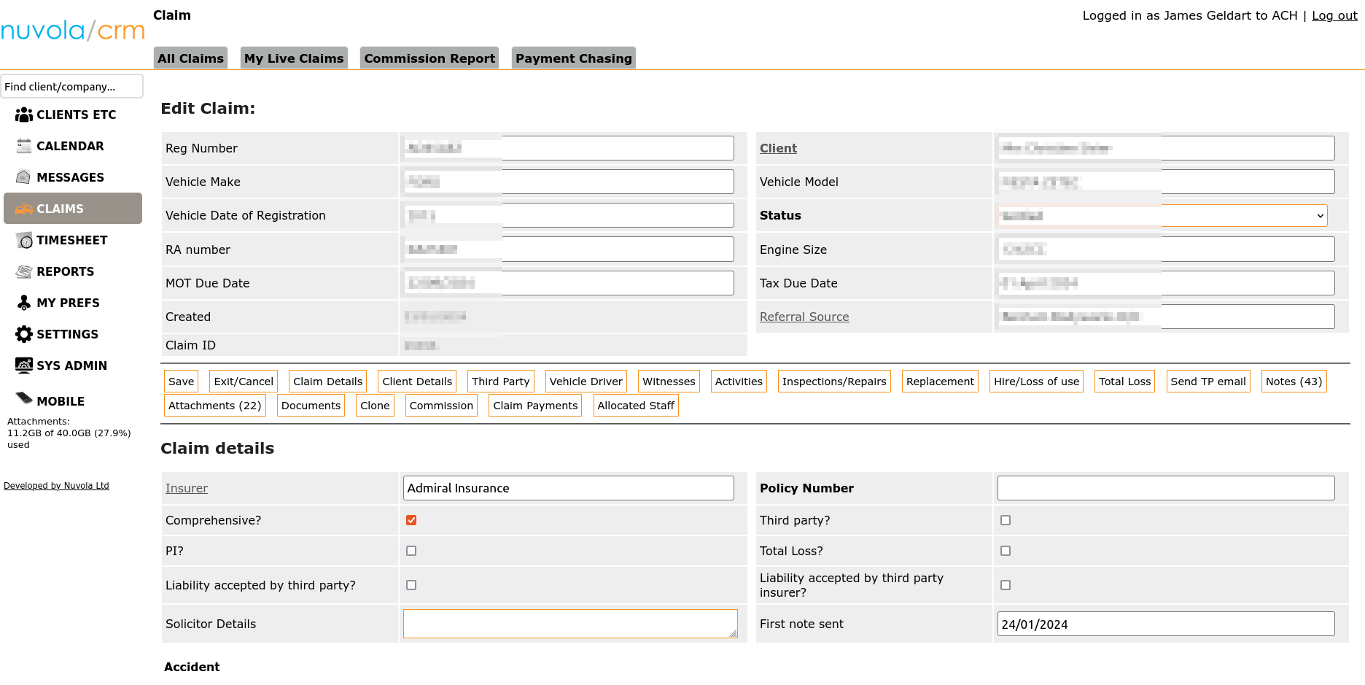1365x685 pixels.
Task: Click the Sys Admin monitor icon
Action: pyautogui.click(x=24, y=365)
